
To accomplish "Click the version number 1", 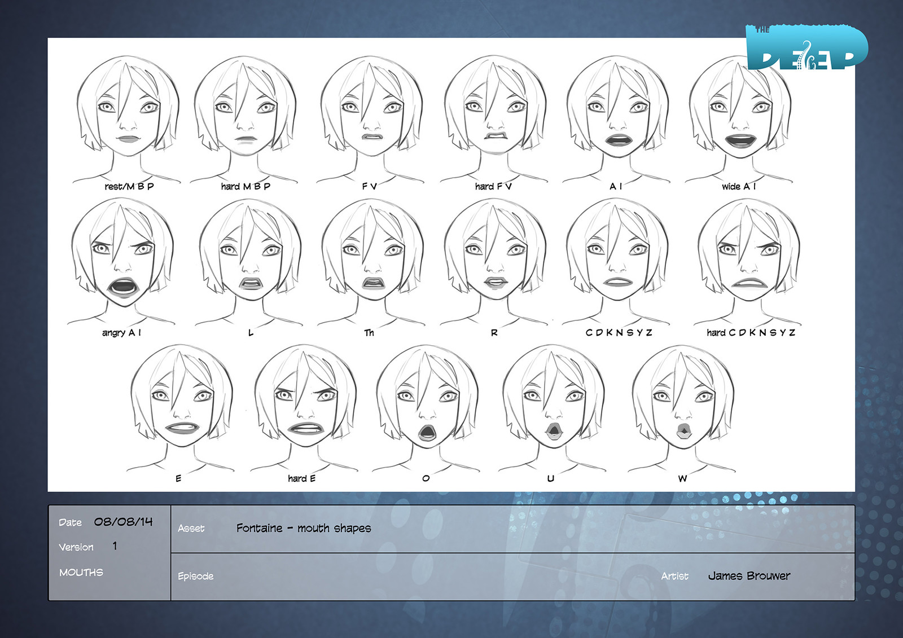I will point(115,545).
